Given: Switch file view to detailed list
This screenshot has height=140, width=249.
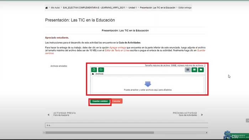Looking at the screenshot, I should [194, 70].
